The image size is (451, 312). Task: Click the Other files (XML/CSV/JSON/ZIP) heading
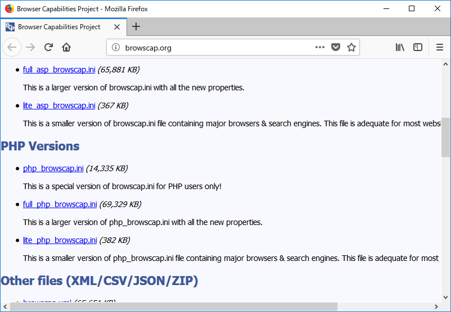coord(100,281)
